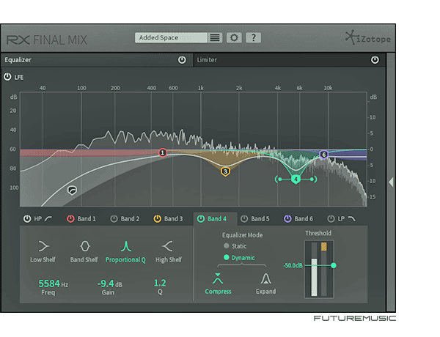Click the LP filter slope shape icon
The height and width of the screenshot is (337, 440).
pos(351,218)
